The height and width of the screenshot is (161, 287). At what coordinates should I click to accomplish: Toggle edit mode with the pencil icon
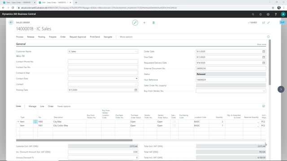(x=135, y=23)
